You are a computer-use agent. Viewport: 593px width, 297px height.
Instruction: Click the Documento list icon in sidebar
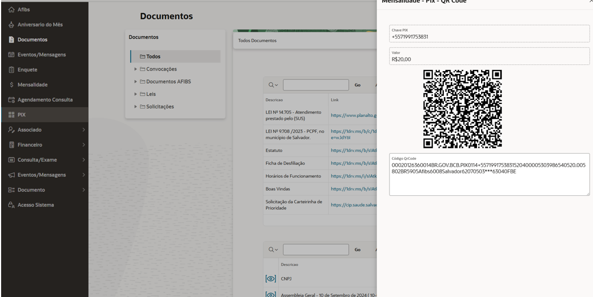[11, 190]
